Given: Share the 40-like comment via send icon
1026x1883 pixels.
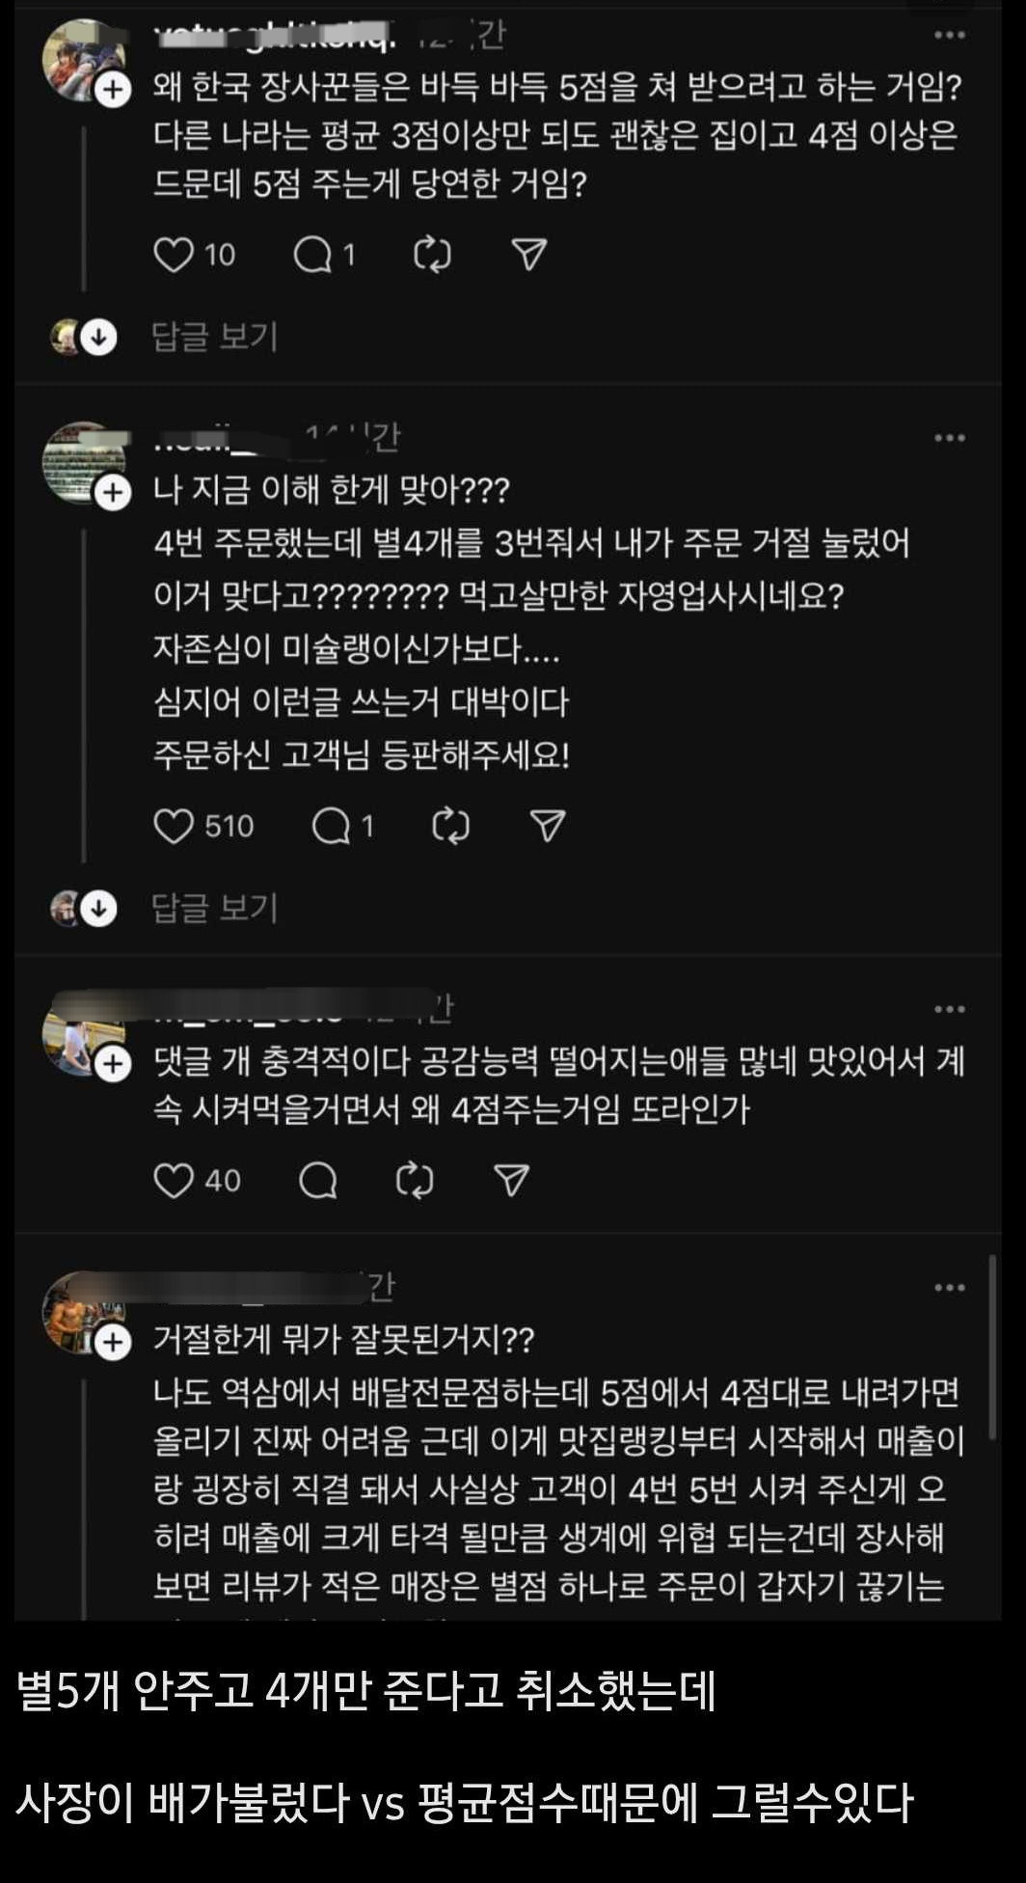Looking at the screenshot, I should pyautogui.click(x=511, y=1181).
